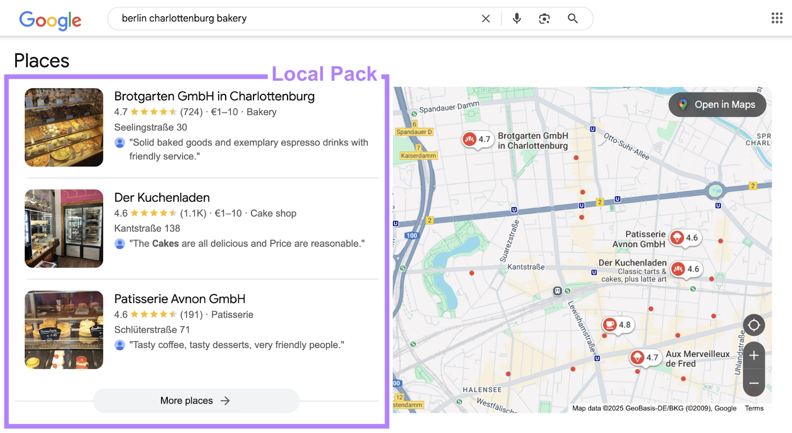
Task: Click the Google logo
Action: click(50, 20)
